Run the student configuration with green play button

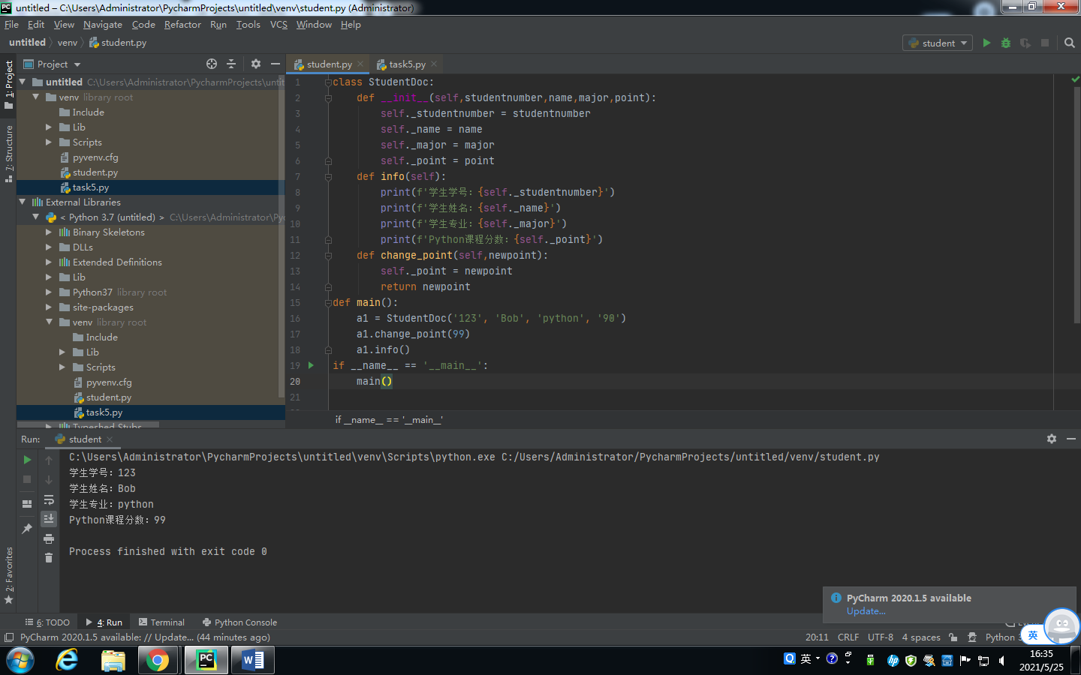pyautogui.click(x=986, y=43)
